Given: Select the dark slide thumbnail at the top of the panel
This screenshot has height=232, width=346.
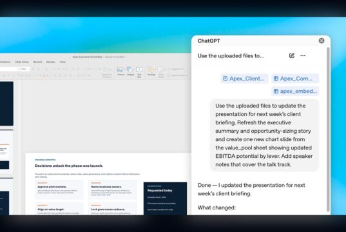Looking at the screenshot, I should [6, 104].
